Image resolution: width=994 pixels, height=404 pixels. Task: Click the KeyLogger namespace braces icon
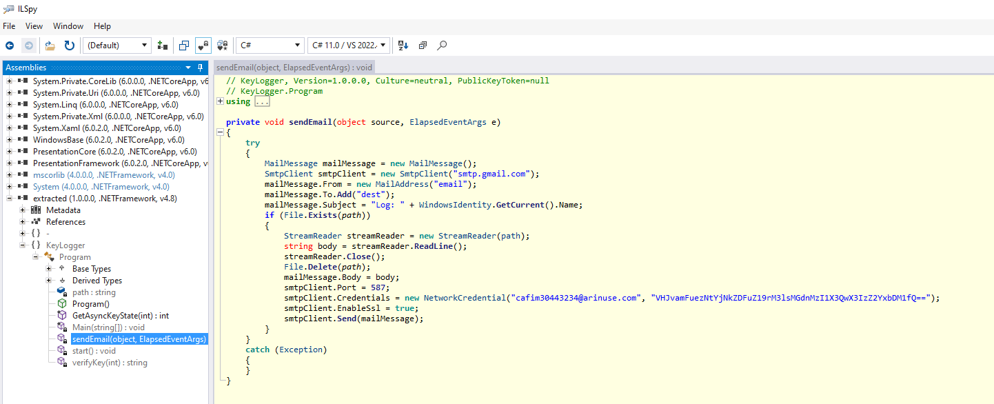(36, 245)
